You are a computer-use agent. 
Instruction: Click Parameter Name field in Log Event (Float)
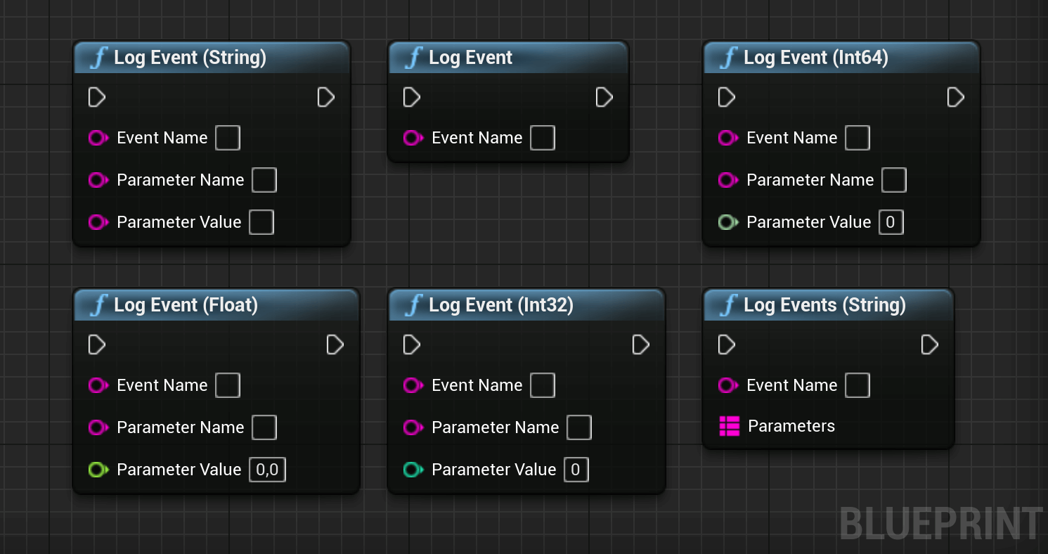click(x=264, y=427)
